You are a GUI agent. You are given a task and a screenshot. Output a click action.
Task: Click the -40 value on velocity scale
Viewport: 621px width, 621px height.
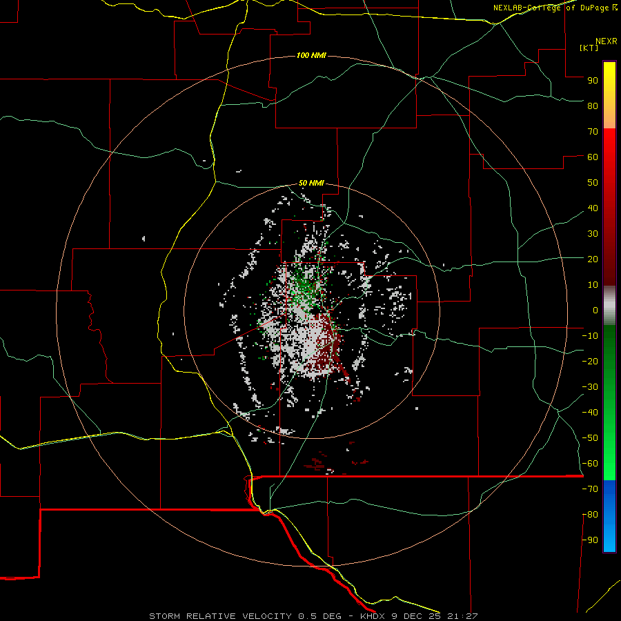click(590, 413)
